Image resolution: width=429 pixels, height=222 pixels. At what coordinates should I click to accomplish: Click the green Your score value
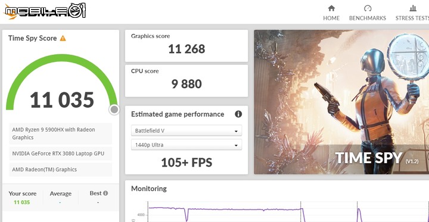(x=22, y=202)
